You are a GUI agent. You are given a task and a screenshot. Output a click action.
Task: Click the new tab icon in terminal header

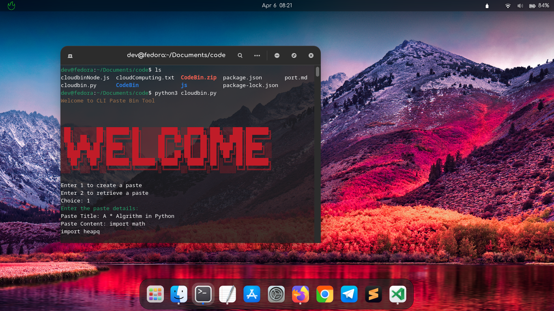coord(70,55)
